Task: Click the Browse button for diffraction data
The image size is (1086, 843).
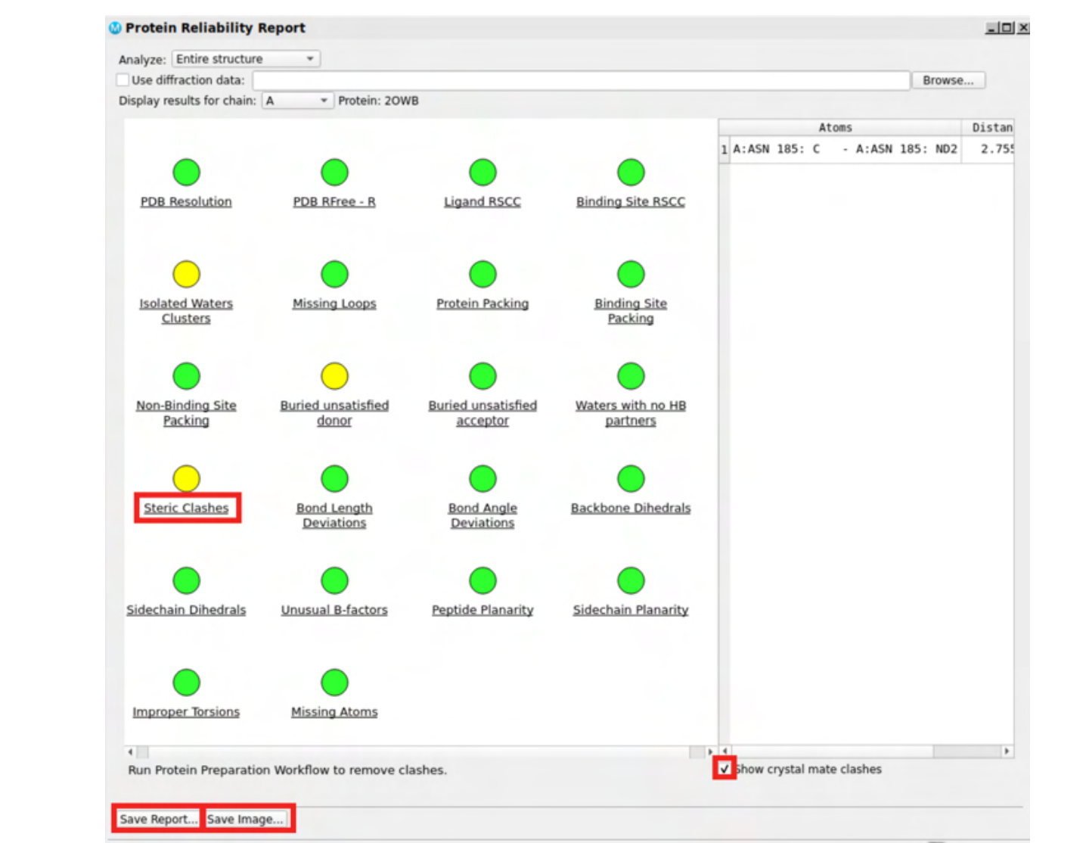Action: click(x=948, y=80)
